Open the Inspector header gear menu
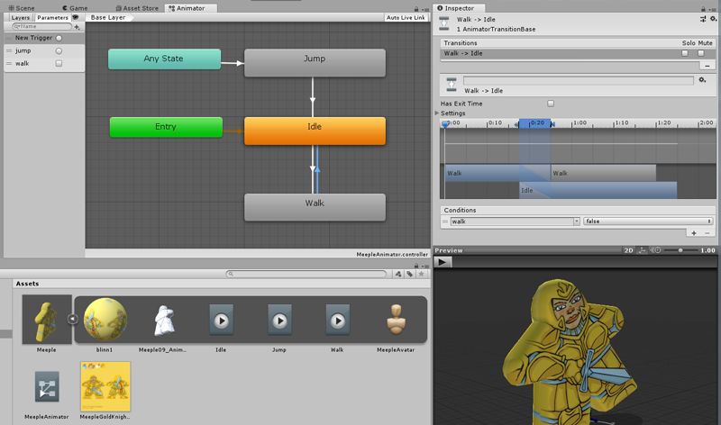 click(713, 19)
